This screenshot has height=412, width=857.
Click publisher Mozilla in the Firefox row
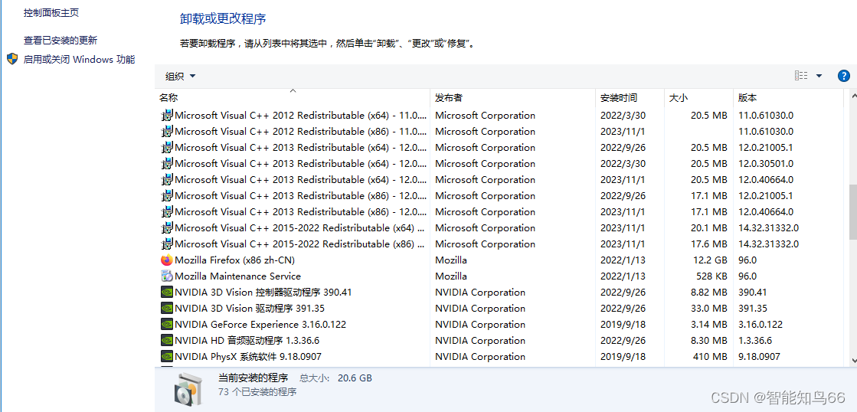click(451, 260)
